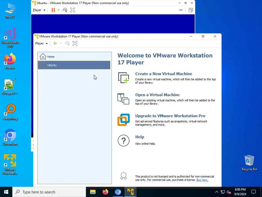Click Open a Virtual Machine heading

click(x=157, y=95)
